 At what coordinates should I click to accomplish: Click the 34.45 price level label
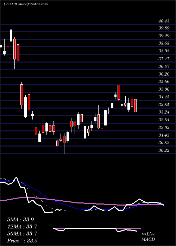click(164, 97)
